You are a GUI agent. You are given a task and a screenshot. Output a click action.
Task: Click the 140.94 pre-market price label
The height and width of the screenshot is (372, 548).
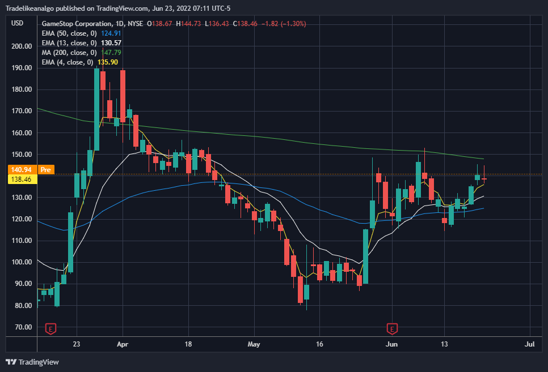coord(22,170)
